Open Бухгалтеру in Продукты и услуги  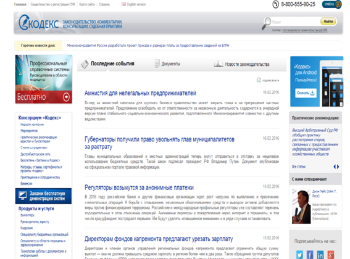pyautogui.click(x=27, y=215)
